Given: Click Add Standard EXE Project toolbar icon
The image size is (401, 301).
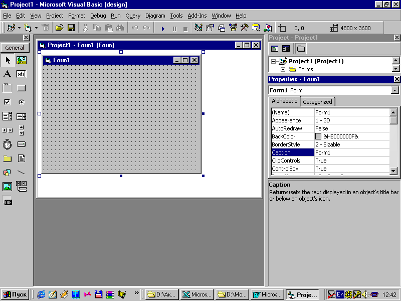Looking at the screenshot, I should 11,28.
